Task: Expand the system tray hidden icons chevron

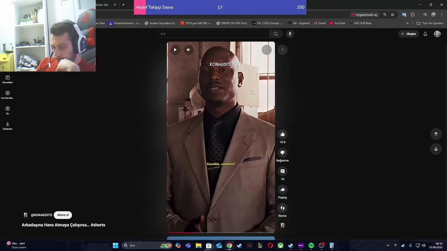Action: [x=388, y=245]
